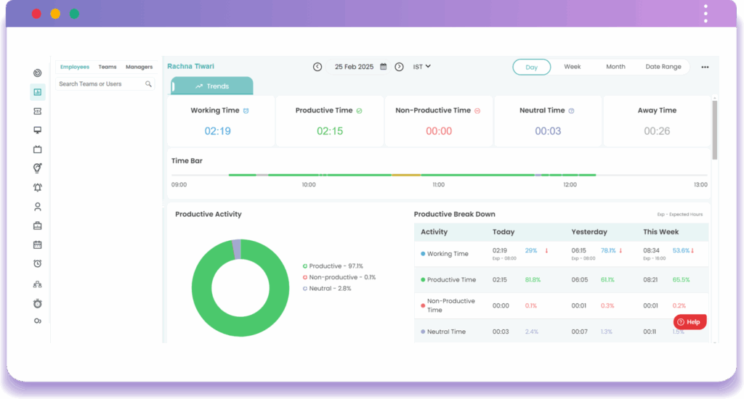Switch to the Teams tab

[108, 67]
